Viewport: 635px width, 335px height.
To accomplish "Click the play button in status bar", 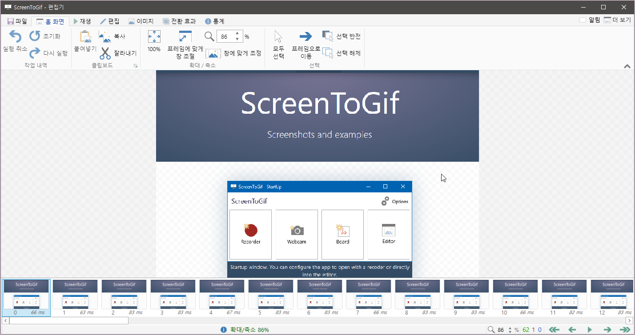I will point(590,330).
